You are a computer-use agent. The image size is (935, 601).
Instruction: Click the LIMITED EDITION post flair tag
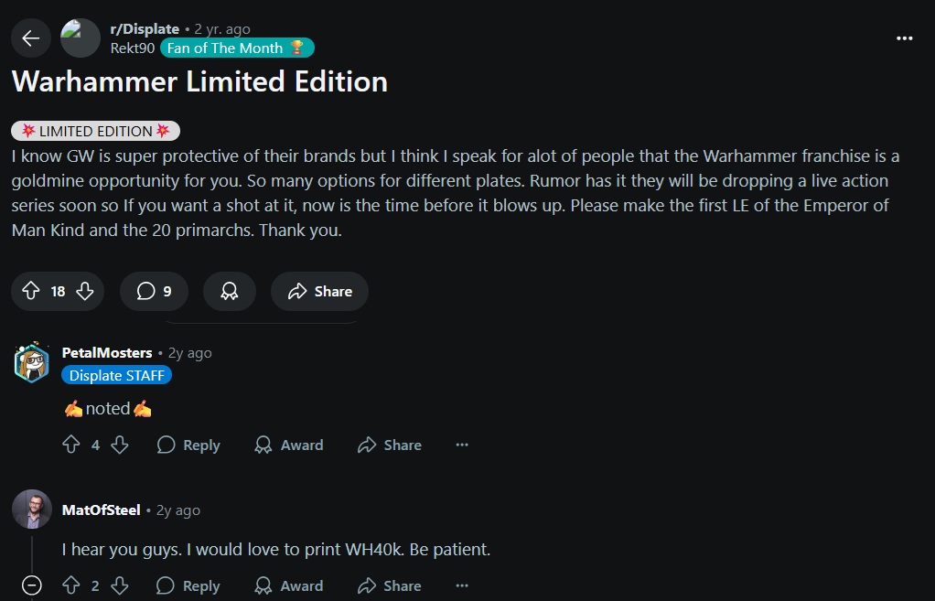pos(96,131)
